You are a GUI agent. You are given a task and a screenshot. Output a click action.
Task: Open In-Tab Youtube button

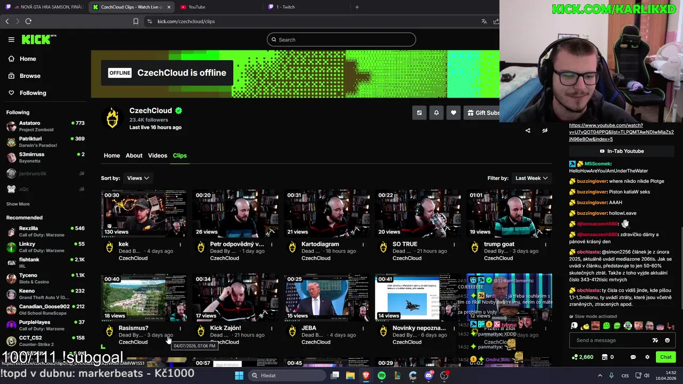click(x=622, y=151)
